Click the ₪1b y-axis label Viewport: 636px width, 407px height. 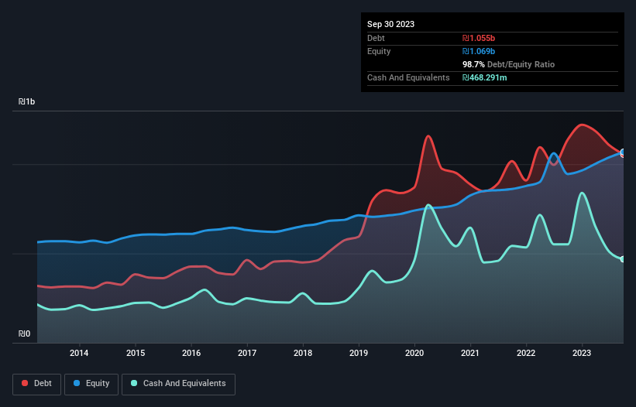(27, 101)
